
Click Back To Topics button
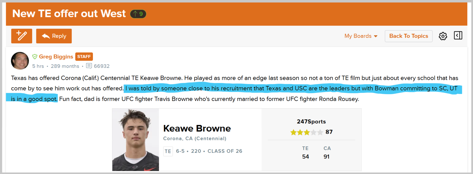click(x=409, y=36)
